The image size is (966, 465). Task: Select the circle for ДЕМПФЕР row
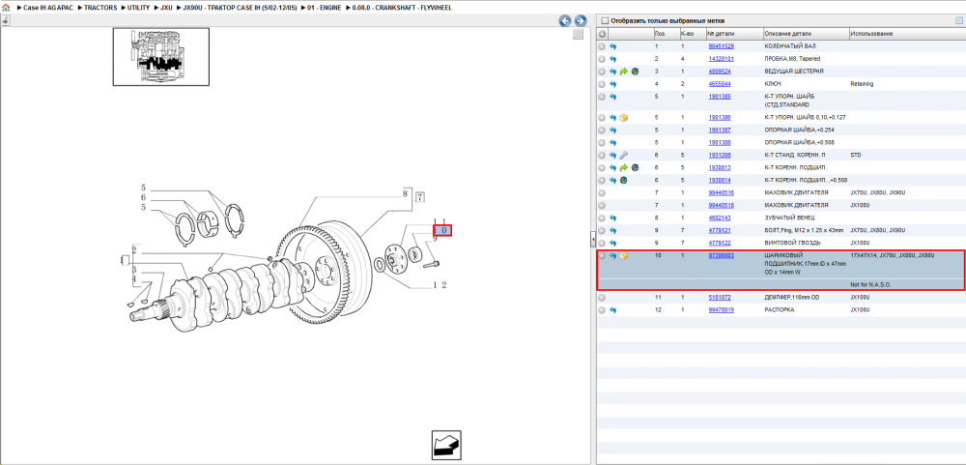[603, 297]
